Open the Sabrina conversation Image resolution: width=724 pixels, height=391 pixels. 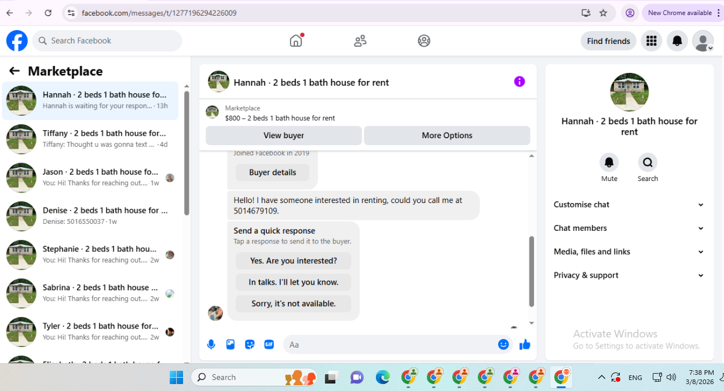click(x=90, y=293)
